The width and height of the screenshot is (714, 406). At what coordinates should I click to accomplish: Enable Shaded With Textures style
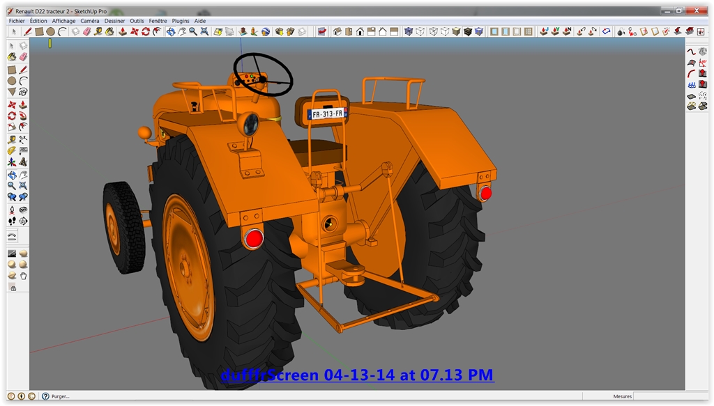468,31
